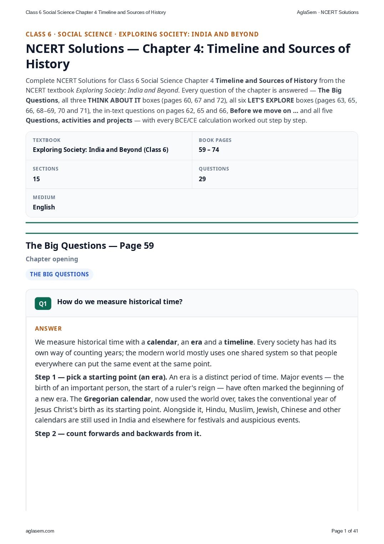Click the Chapter opening subtitle

click(52, 259)
